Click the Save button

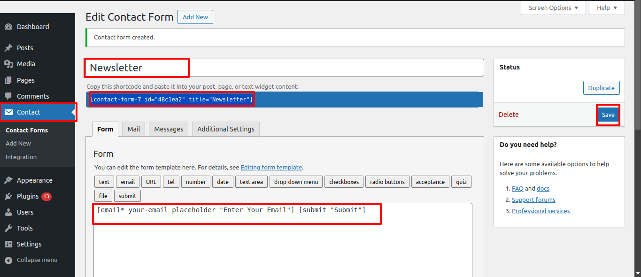[x=608, y=115]
